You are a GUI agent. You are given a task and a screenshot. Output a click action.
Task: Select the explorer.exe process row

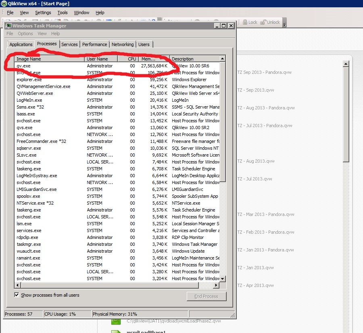point(117,80)
